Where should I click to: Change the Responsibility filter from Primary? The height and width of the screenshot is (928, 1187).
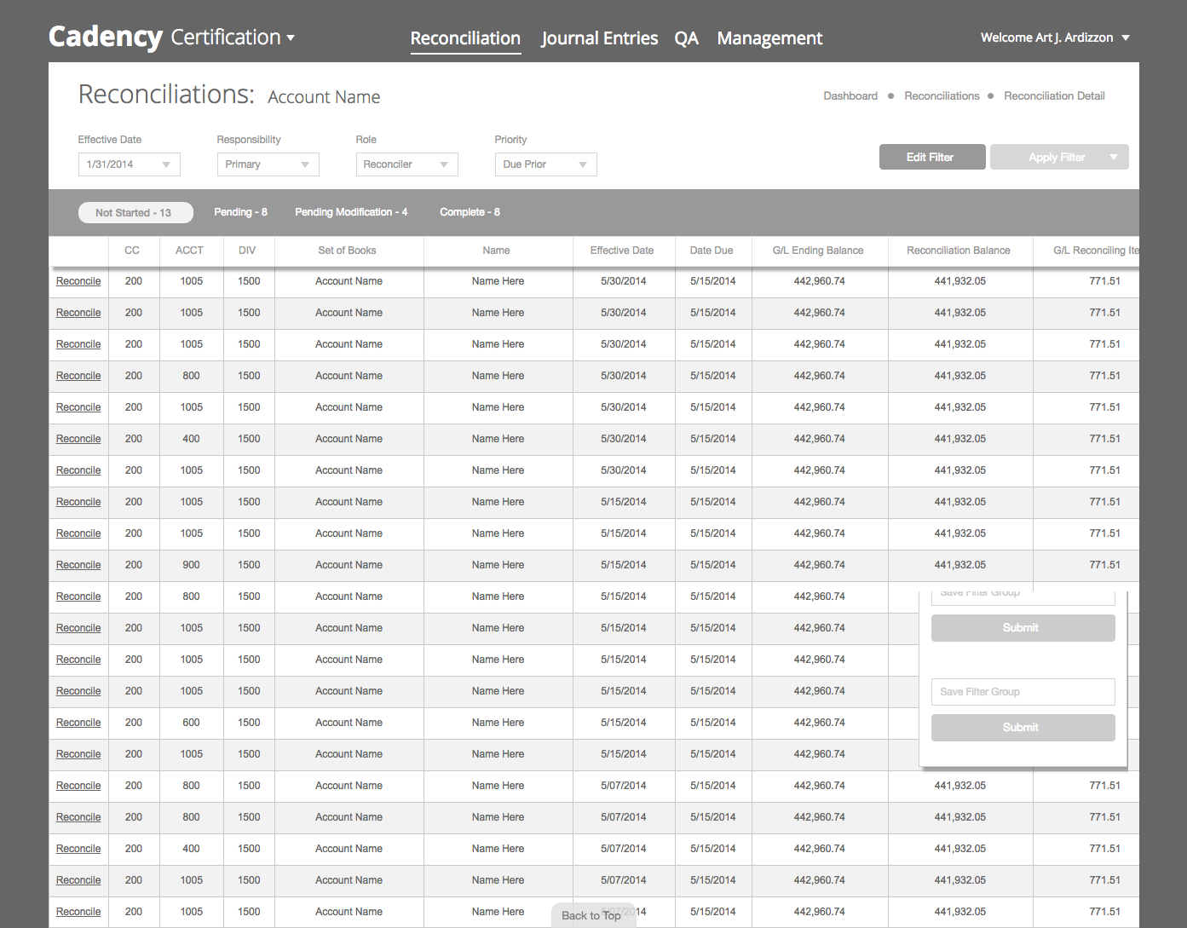tap(268, 164)
